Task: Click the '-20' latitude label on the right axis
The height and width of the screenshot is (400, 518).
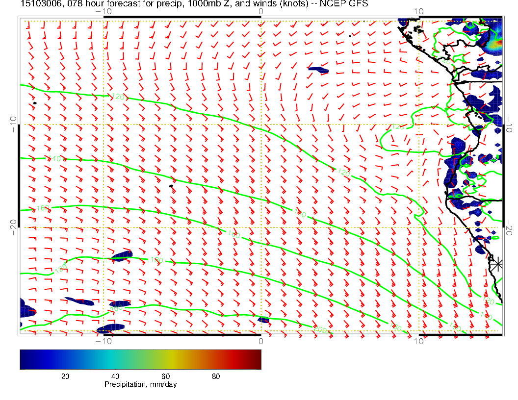Action: pyautogui.click(x=509, y=228)
